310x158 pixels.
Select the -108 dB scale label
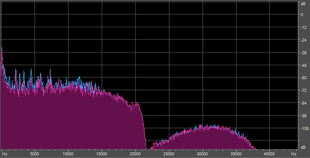(304, 129)
